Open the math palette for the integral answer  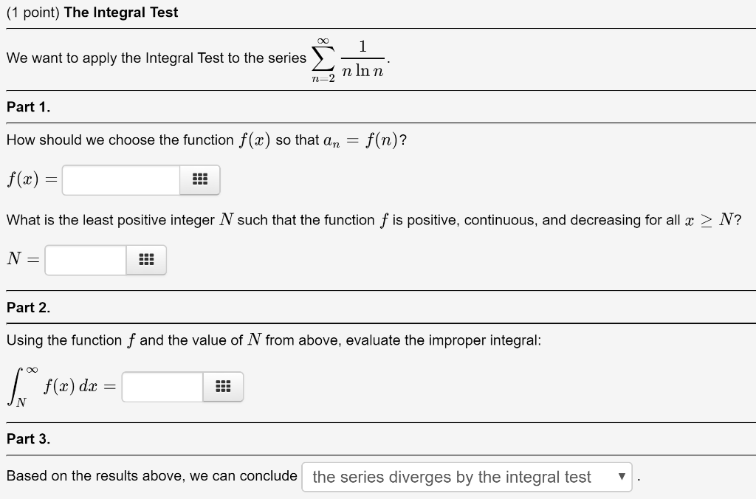(x=222, y=386)
